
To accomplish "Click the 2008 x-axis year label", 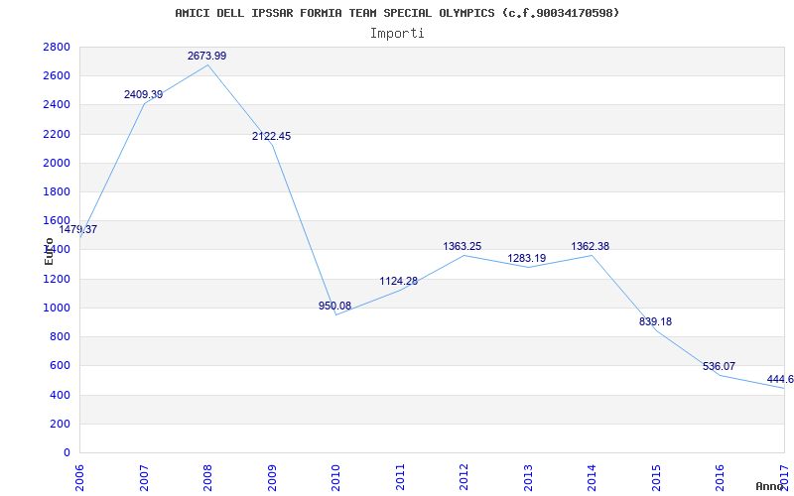I will [208, 477].
